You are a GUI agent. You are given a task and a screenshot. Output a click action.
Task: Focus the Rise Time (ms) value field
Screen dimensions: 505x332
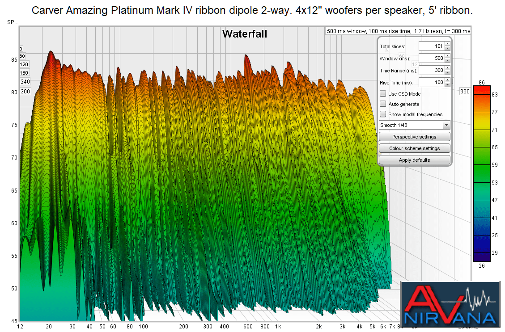click(x=432, y=82)
